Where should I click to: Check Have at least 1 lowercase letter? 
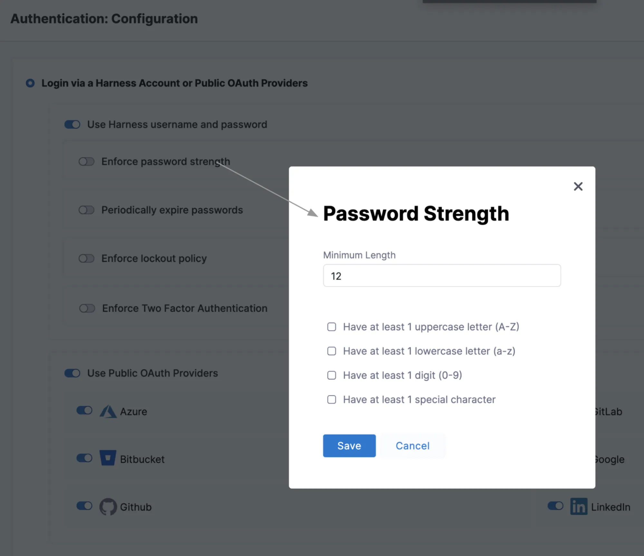(331, 351)
